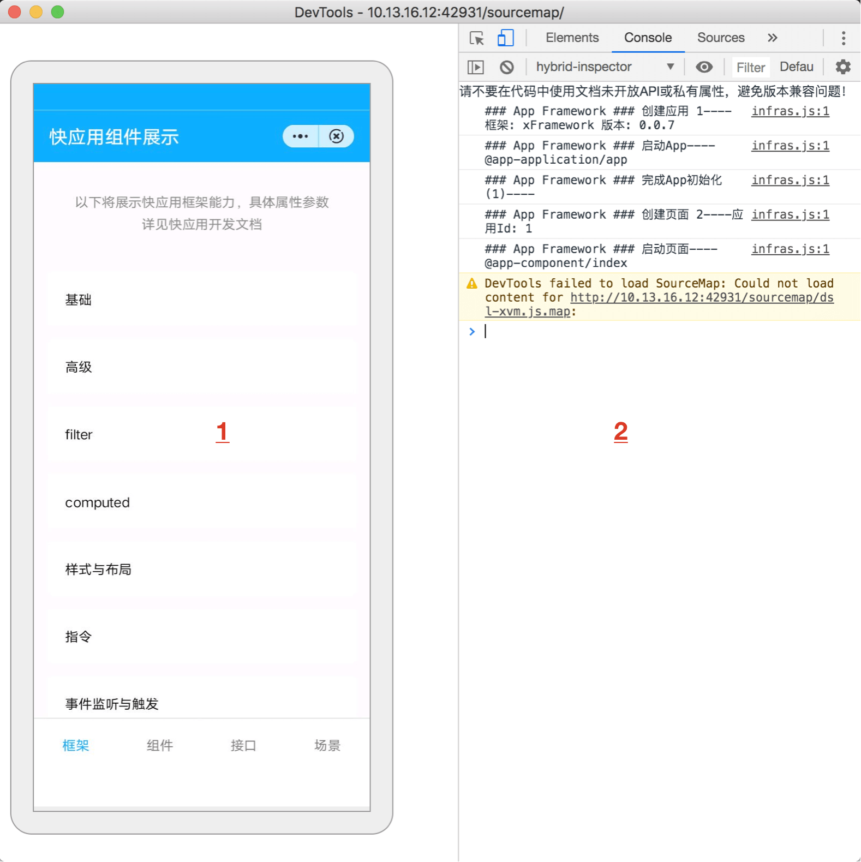Screen dimensions: 861x862
Task: Toggle device toolbar icon
Action: click(505, 38)
